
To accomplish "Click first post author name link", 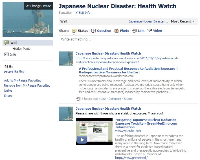I will click(x=108, y=53).
